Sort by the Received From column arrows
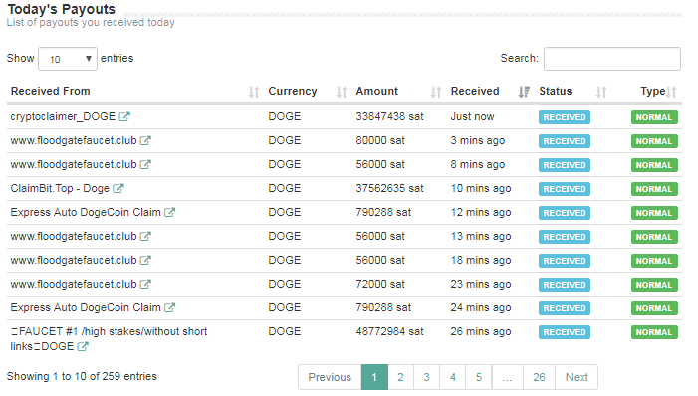The image size is (698, 396). click(x=254, y=92)
